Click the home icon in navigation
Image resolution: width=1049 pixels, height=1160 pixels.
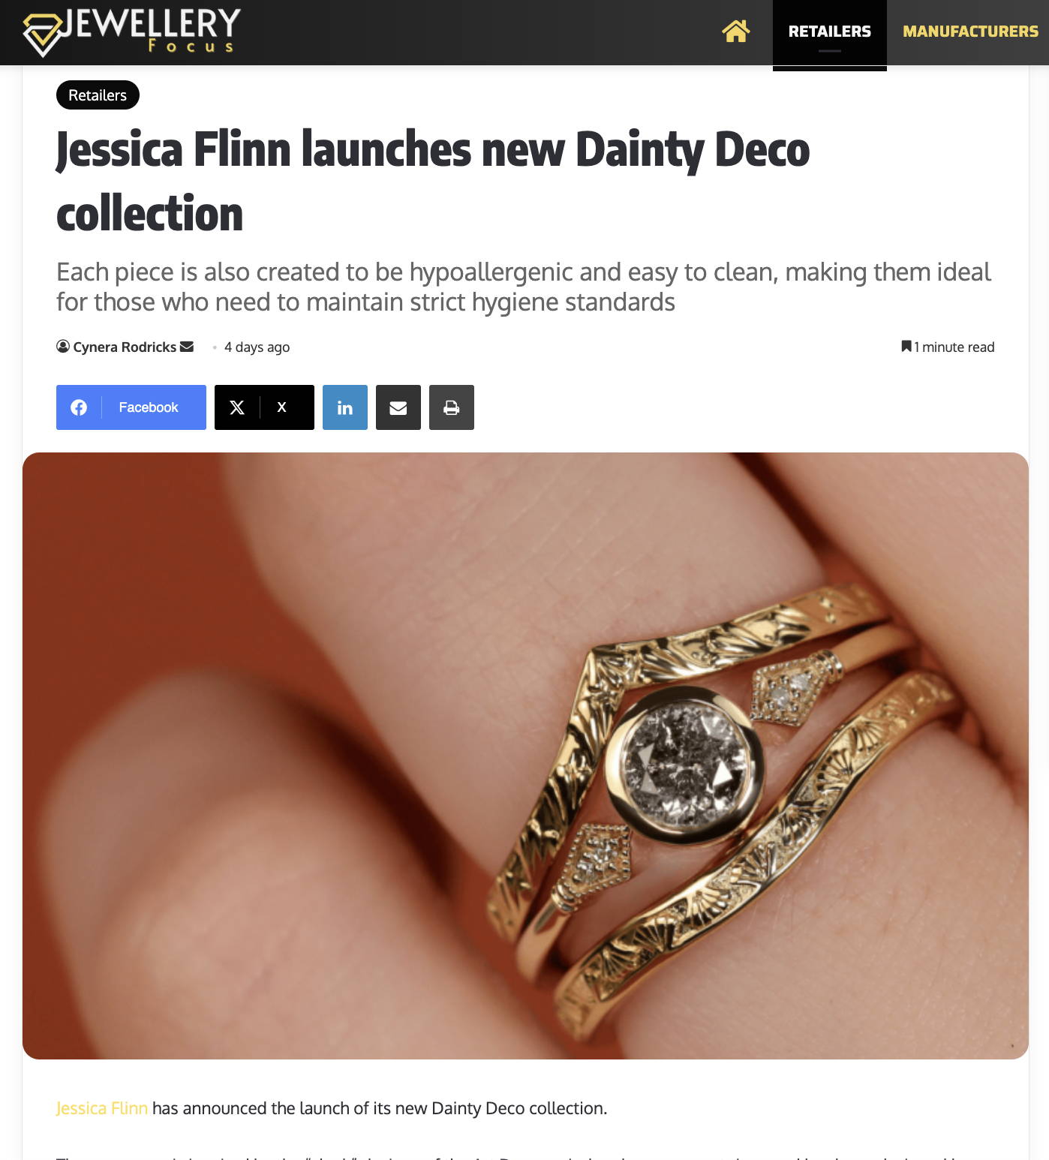tap(735, 31)
